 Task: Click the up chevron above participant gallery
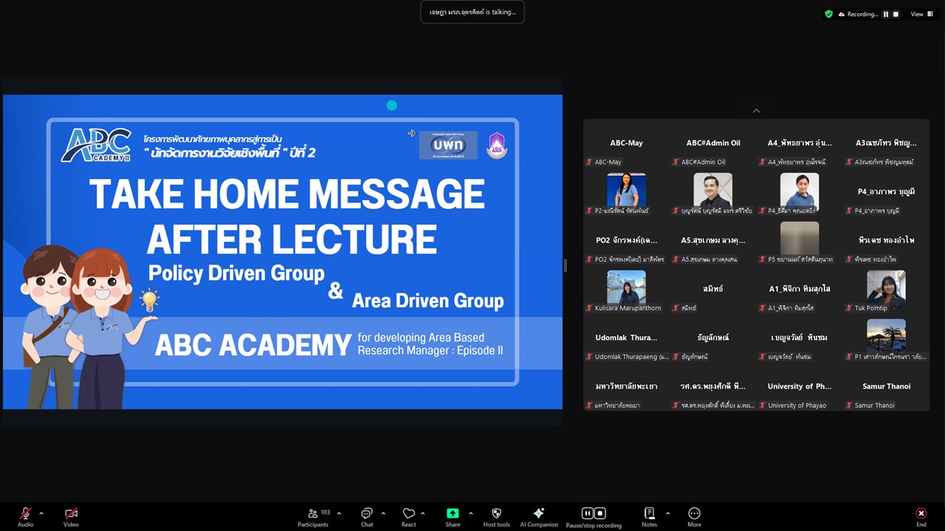[756, 111]
